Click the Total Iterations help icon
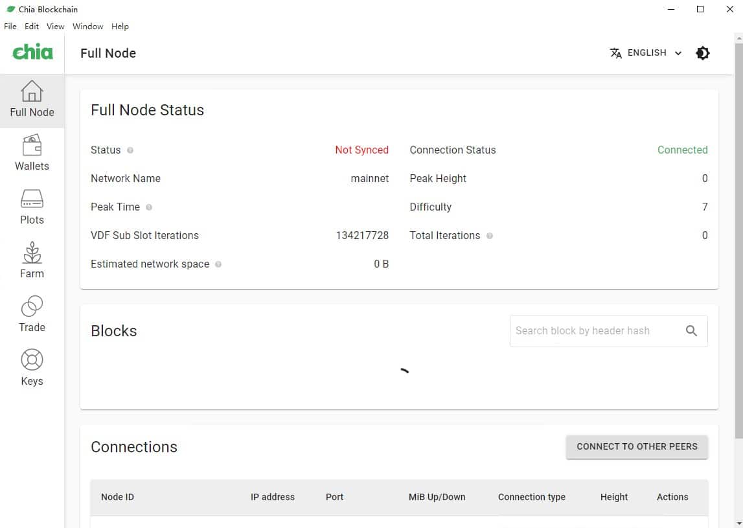Viewport: 743px width, 528px height. coord(490,236)
